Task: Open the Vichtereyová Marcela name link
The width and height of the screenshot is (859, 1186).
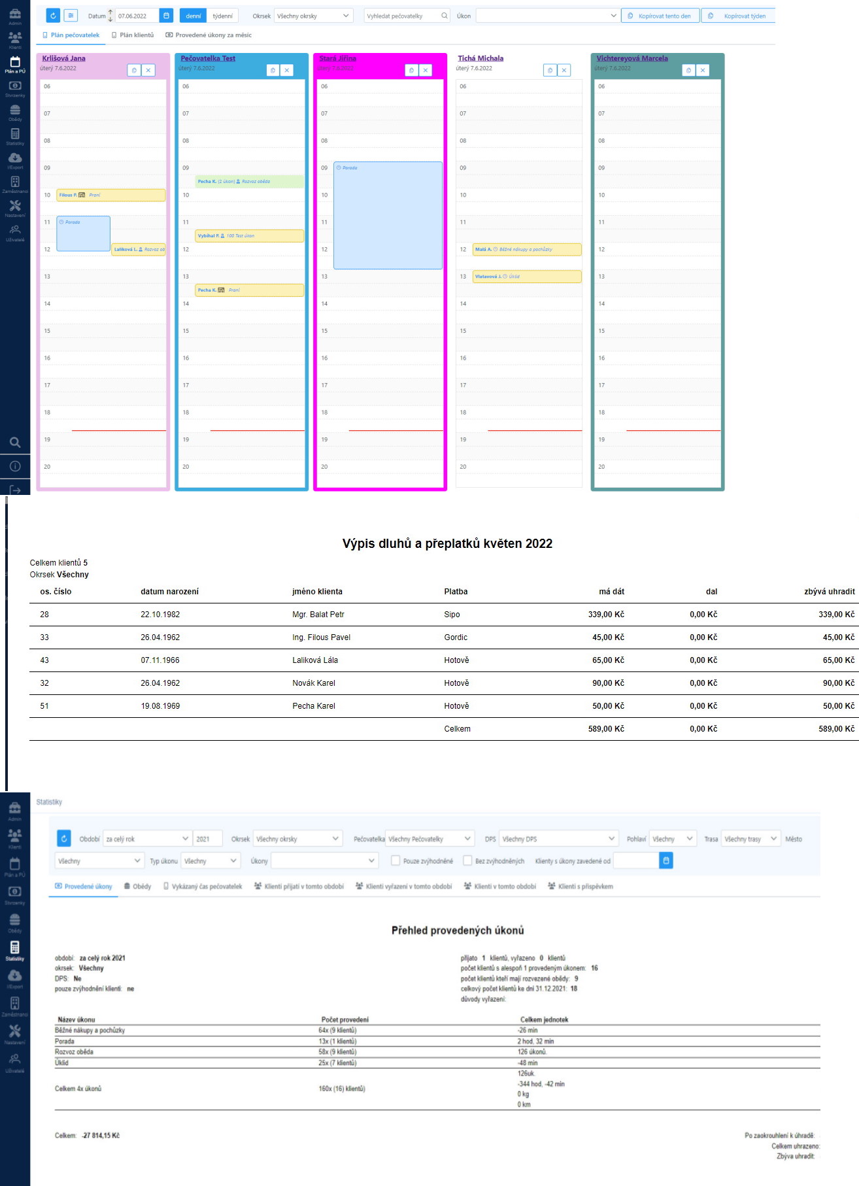Action: click(x=632, y=58)
